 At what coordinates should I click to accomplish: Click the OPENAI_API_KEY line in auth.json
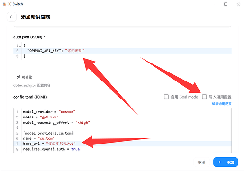coord(122,51)
